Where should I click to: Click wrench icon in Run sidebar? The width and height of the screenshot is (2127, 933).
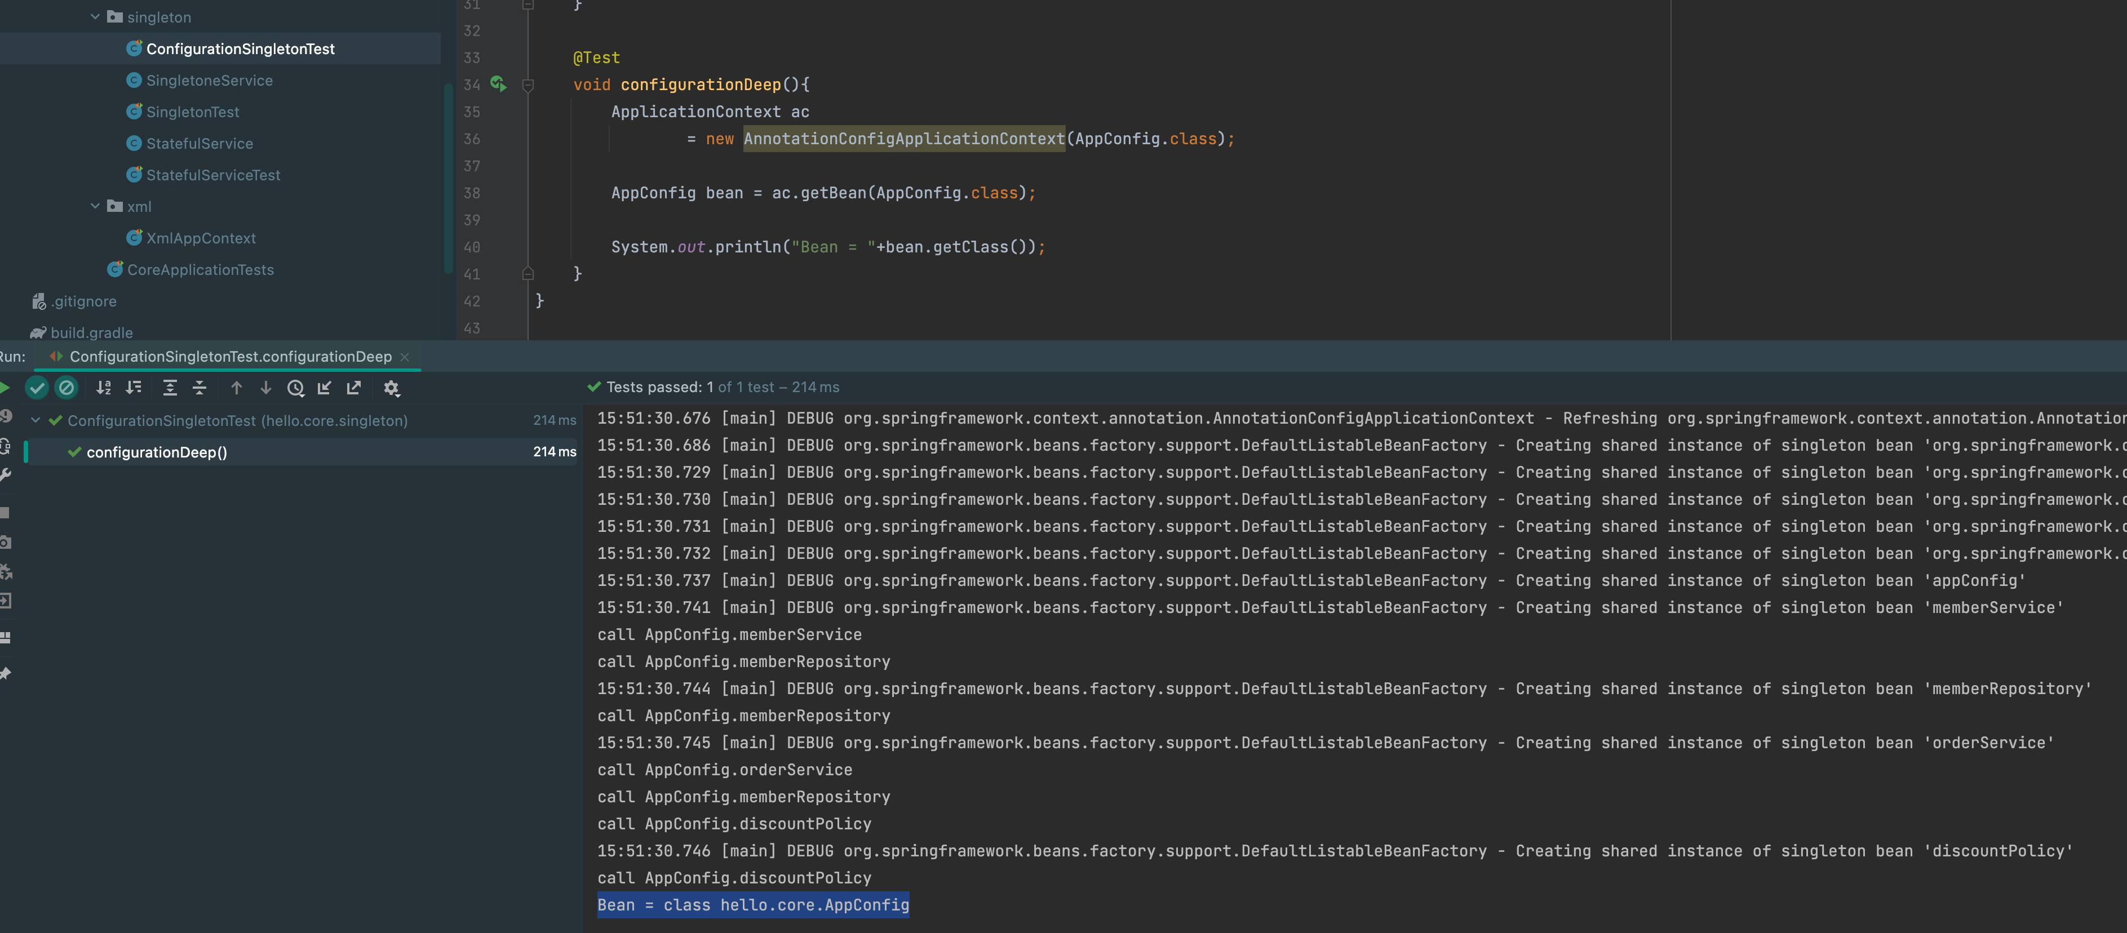pos(5,475)
